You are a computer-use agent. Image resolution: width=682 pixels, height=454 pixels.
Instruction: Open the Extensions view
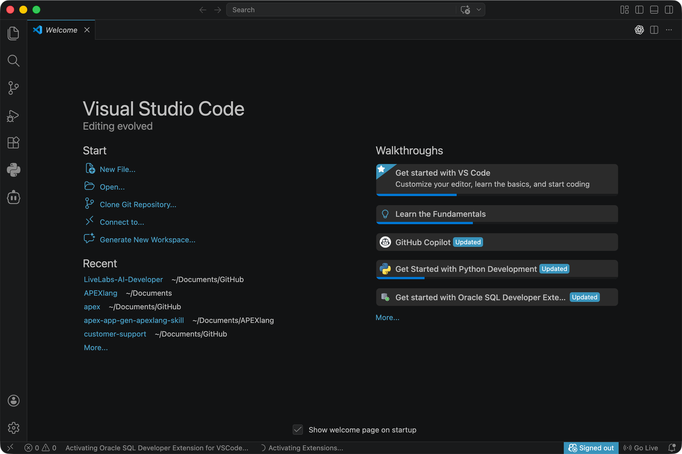(x=13, y=143)
